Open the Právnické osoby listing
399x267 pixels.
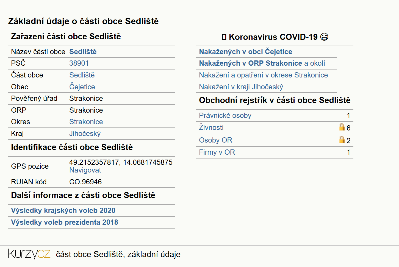225,115
